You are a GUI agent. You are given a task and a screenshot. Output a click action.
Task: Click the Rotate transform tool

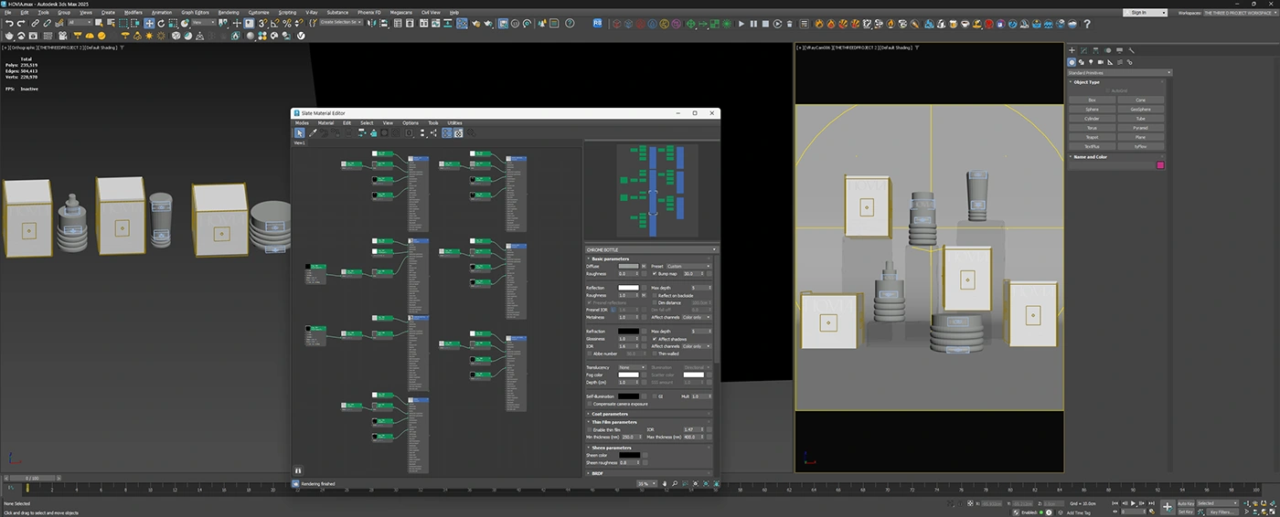pyautogui.click(x=161, y=24)
